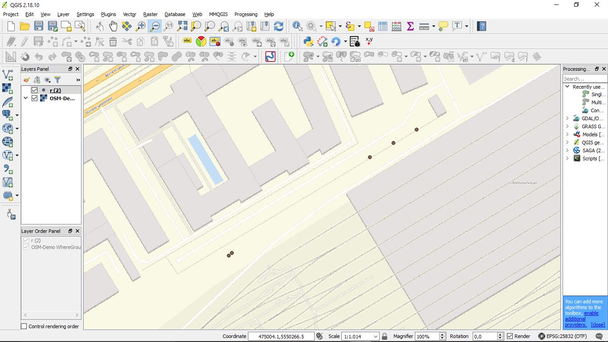Click filter legend funnel icon in Layers Panel
Image resolution: width=608 pixels, height=342 pixels.
(57, 80)
